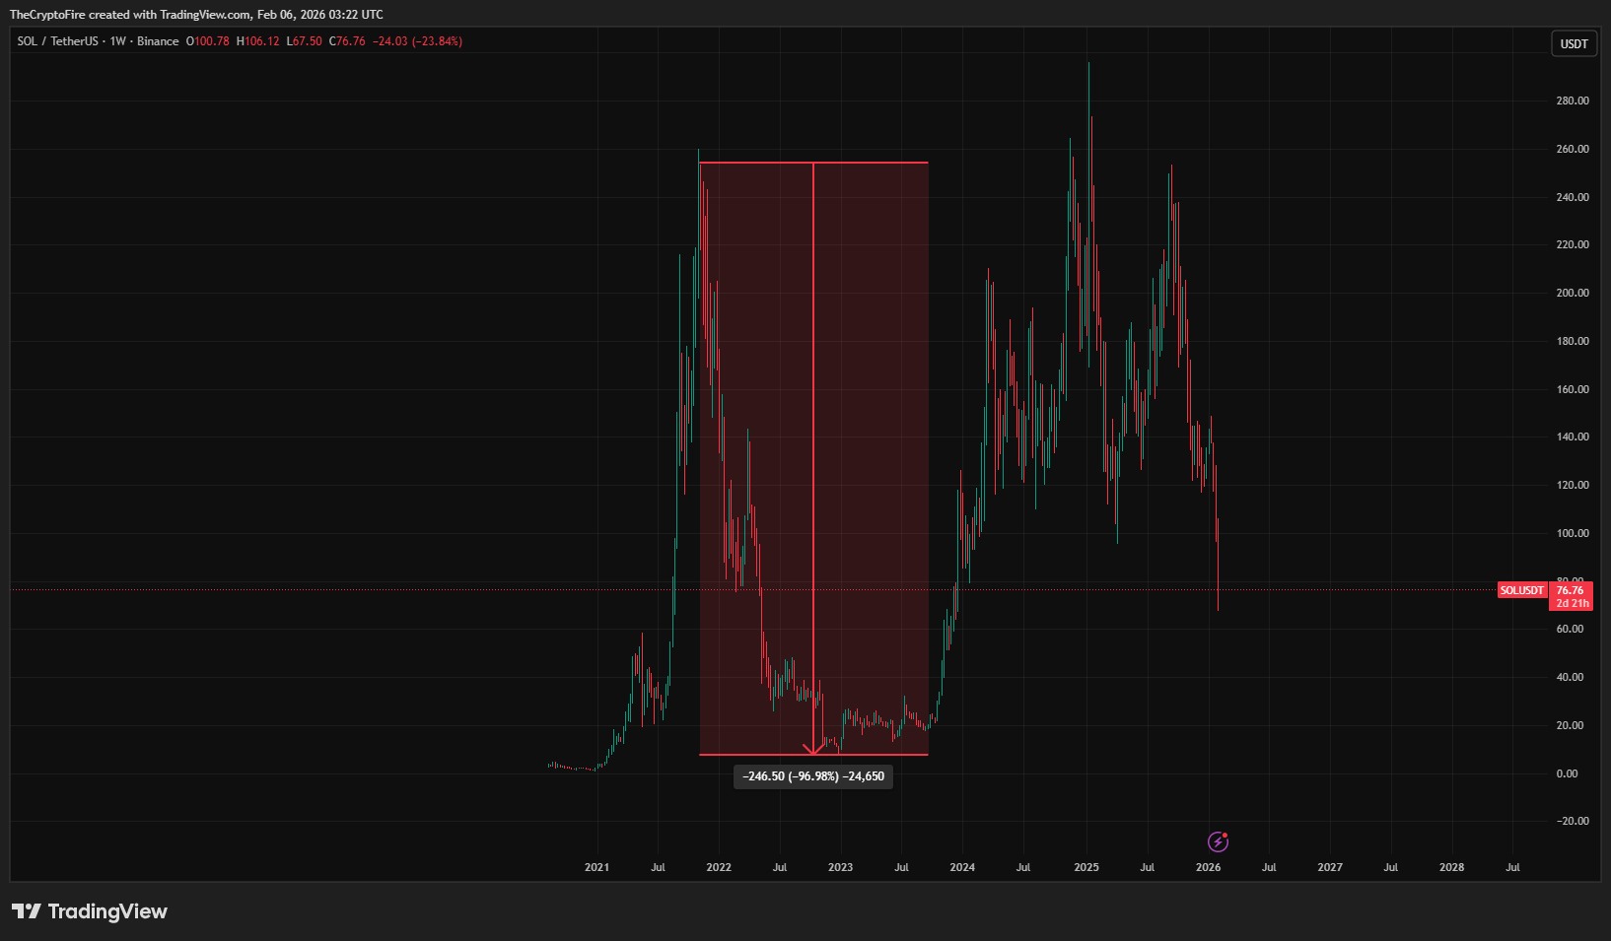This screenshot has width=1611, height=941.
Task: Click the 0.00 price axis label
Action: pos(1568,773)
